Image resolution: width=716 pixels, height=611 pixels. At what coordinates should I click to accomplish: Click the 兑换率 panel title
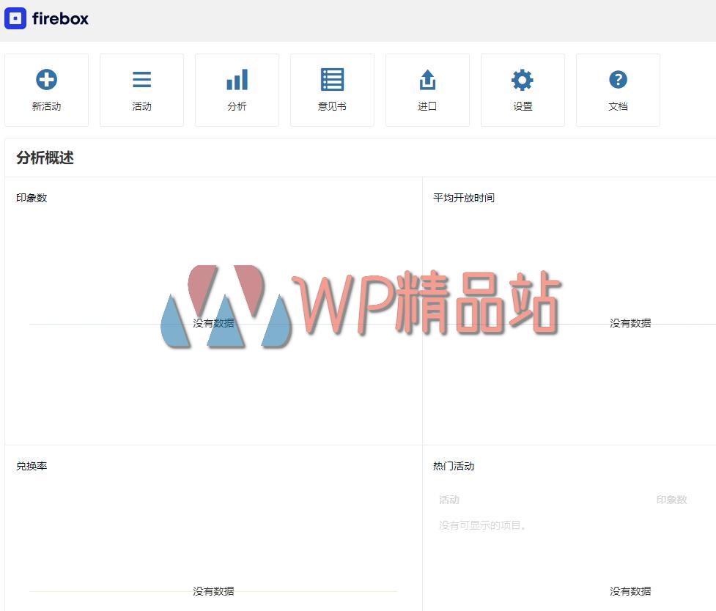[x=30, y=465]
